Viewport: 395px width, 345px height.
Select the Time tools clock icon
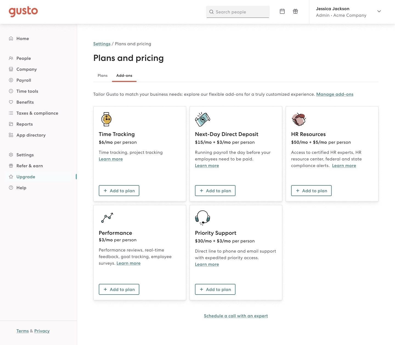tap(11, 91)
